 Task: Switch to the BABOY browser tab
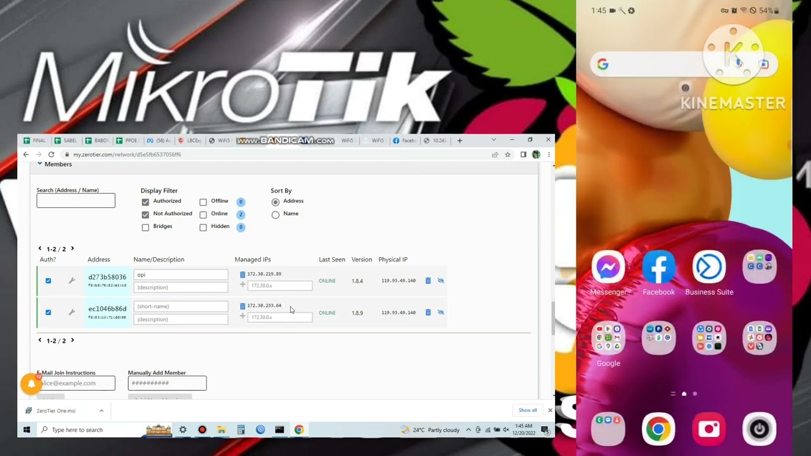pyautogui.click(x=97, y=141)
